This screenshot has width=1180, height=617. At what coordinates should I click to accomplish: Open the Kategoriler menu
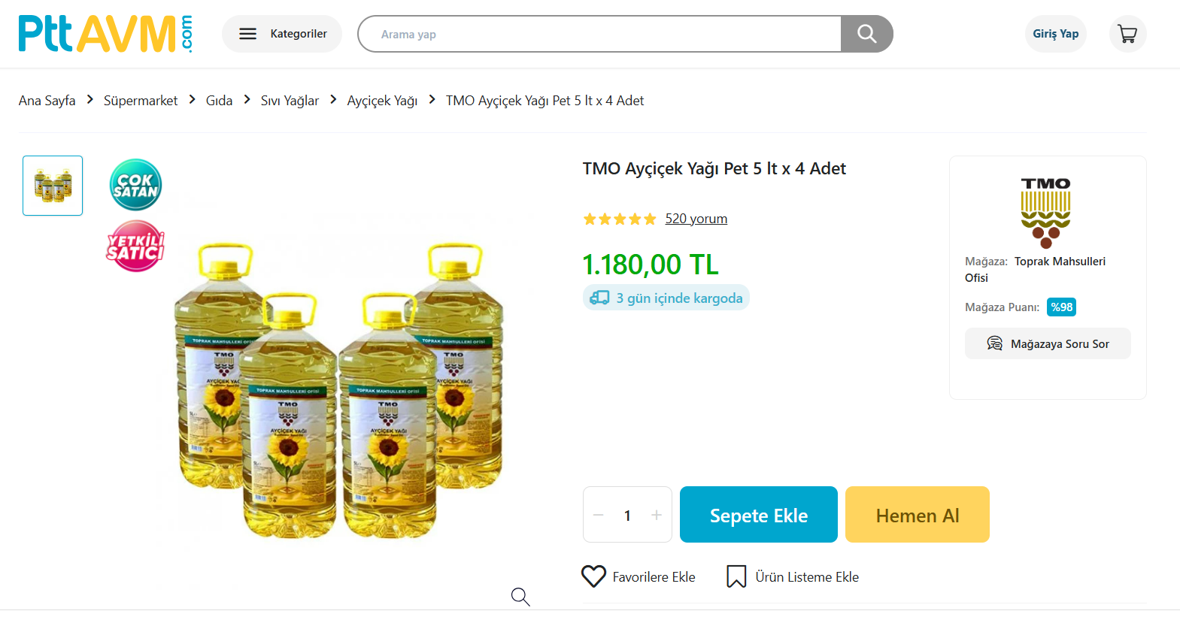pos(282,34)
